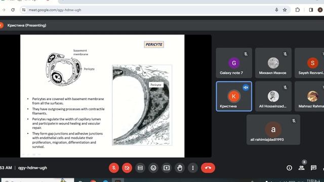Turn on the camera in Meet
Viewport: 324px width, 182px height.
pos(127,168)
